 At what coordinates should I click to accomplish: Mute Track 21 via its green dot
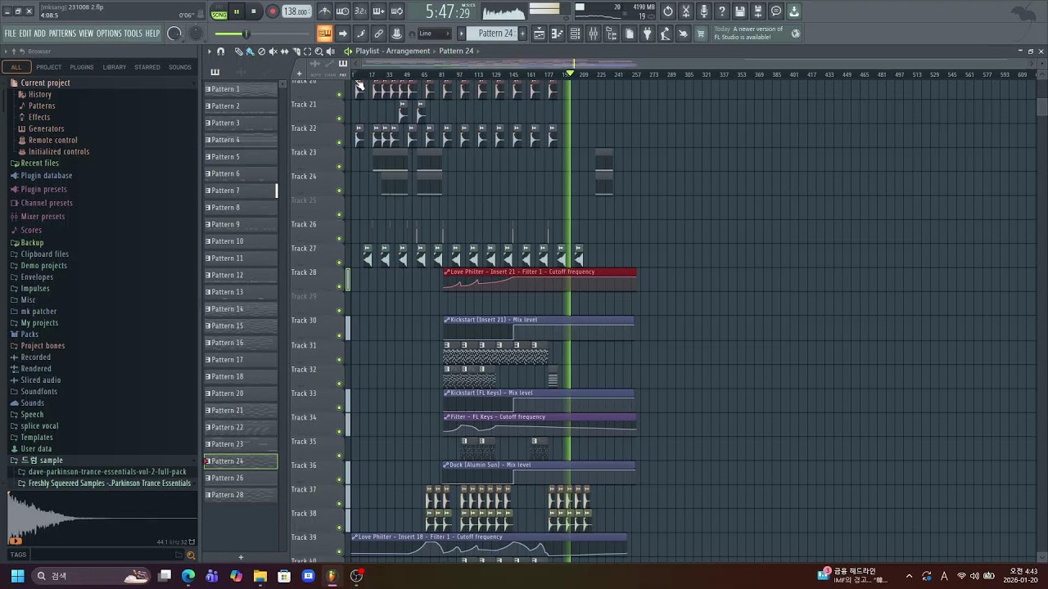coord(340,119)
